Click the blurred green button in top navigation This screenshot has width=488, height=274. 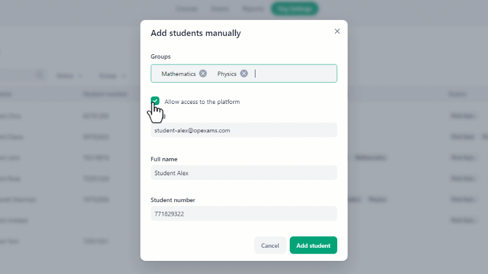[294, 9]
